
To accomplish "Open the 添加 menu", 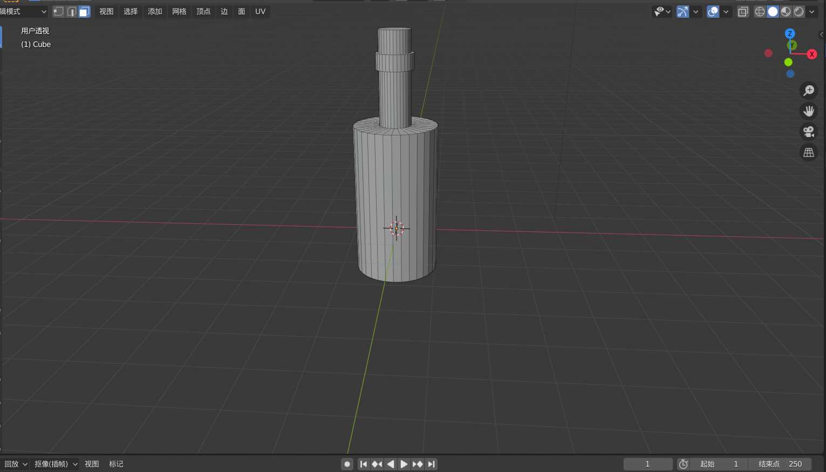I will click(155, 11).
